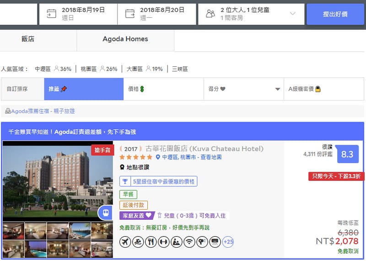Click the 早餐 breakfast tag
Image resolution: width=366 pixels, height=261 pixels.
(x=128, y=195)
